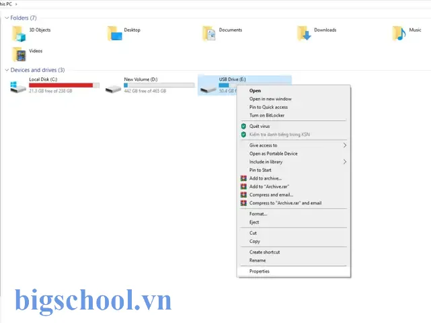Click the Devices and drives (3) heading

(38, 70)
